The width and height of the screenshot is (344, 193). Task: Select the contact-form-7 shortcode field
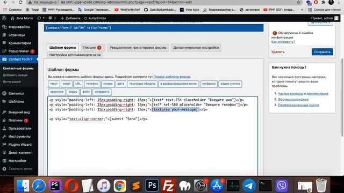coord(154,28)
